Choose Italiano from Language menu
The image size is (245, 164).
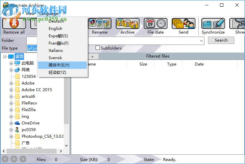(x=63, y=51)
